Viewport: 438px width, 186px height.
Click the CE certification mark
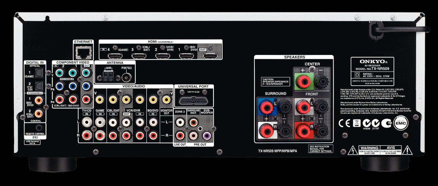[x=345, y=123]
